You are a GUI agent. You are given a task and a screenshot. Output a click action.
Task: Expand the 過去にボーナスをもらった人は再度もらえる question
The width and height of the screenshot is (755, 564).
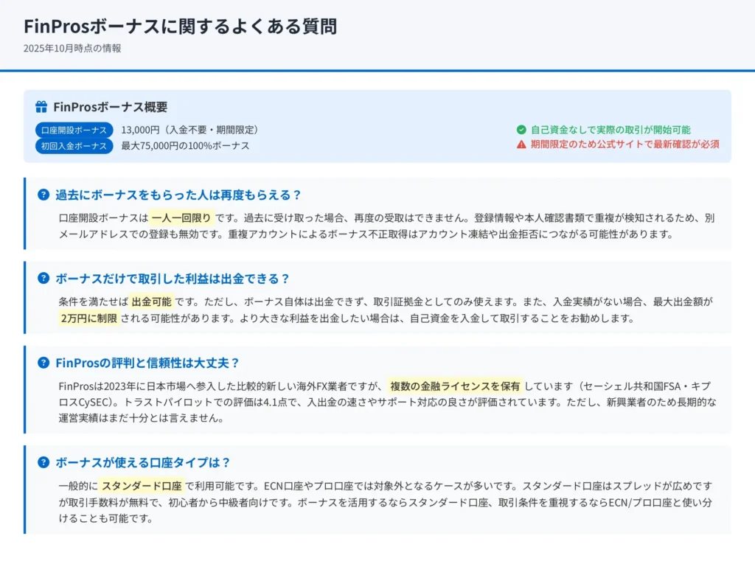point(178,195)
